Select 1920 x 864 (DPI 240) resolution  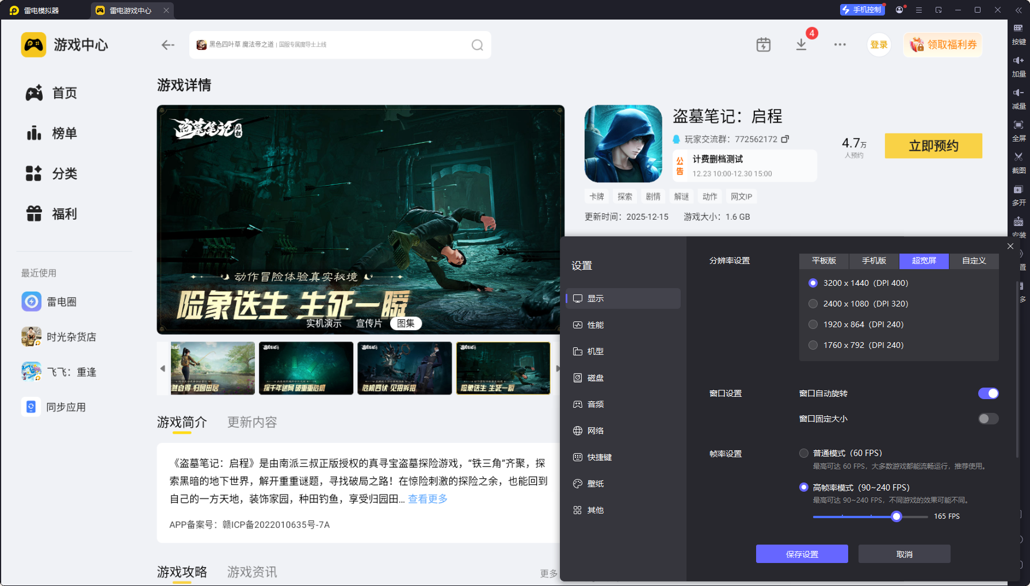(813, 324)
